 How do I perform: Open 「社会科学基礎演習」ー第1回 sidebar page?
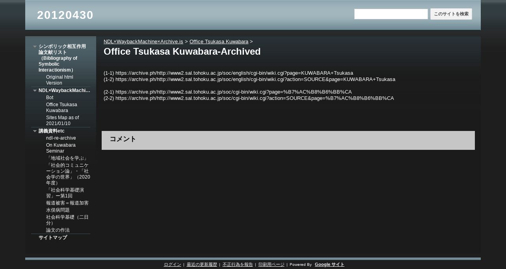(x=65, y=193)
